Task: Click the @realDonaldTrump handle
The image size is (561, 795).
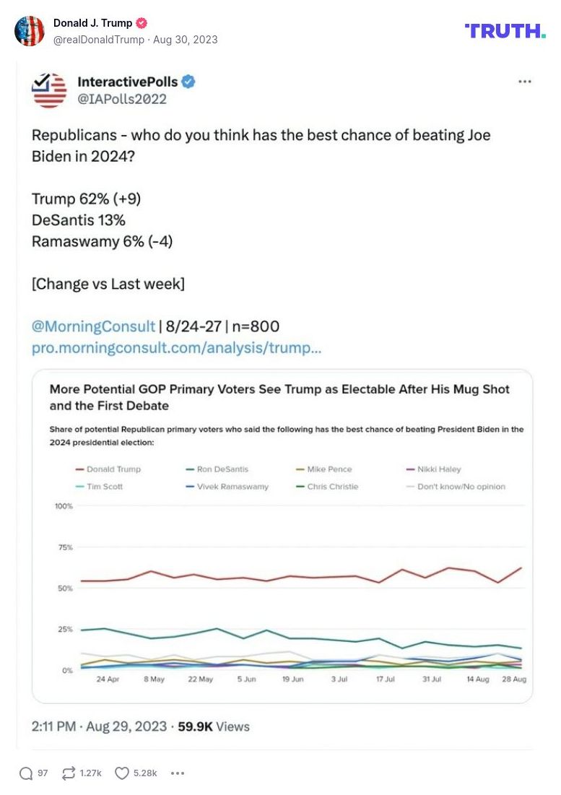Action: click(x=98, y=39)
